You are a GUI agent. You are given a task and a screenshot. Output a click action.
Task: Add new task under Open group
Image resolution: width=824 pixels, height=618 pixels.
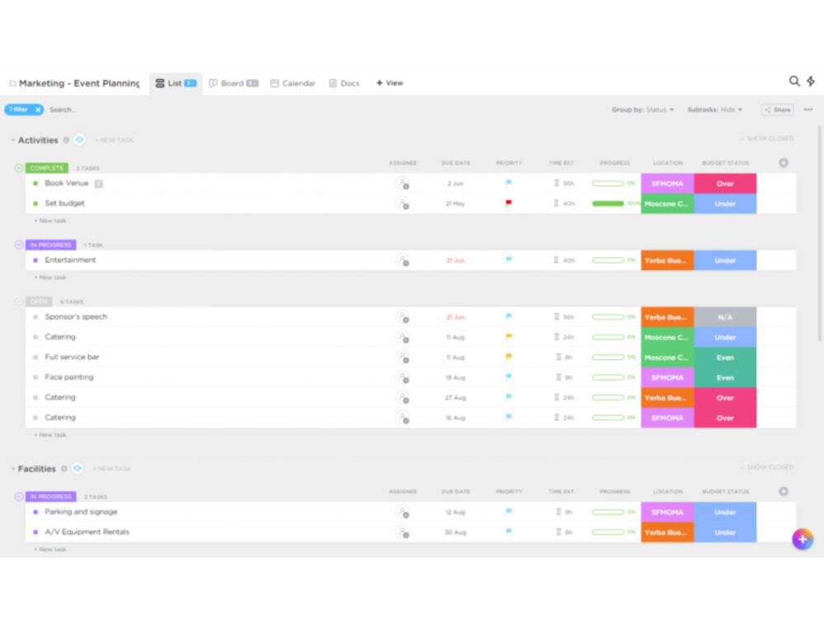(x=50, y=435)
